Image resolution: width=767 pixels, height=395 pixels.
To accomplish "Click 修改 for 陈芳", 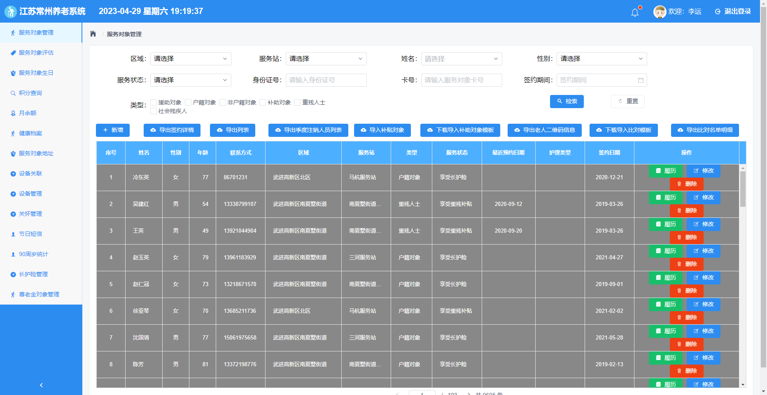I will pos(704,358).
